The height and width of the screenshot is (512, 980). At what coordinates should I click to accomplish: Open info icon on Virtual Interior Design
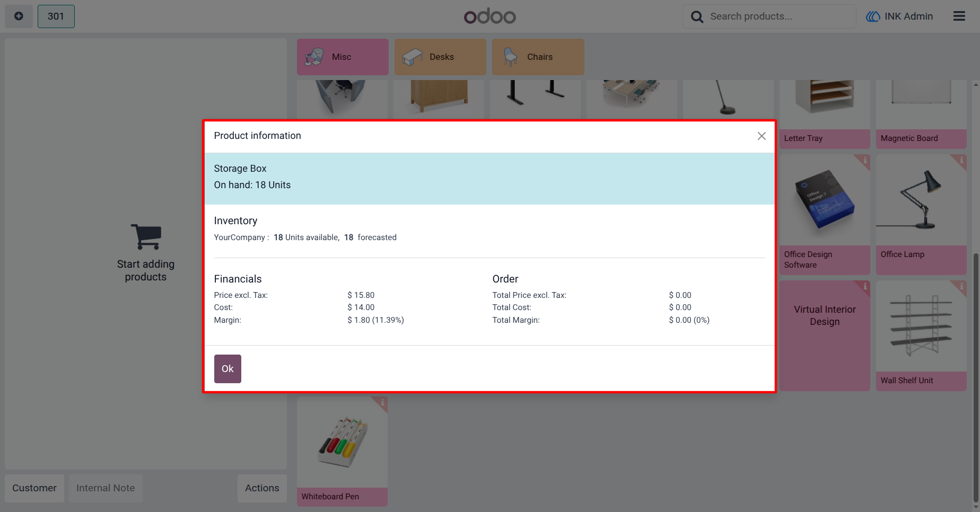[x=864, y=286]
